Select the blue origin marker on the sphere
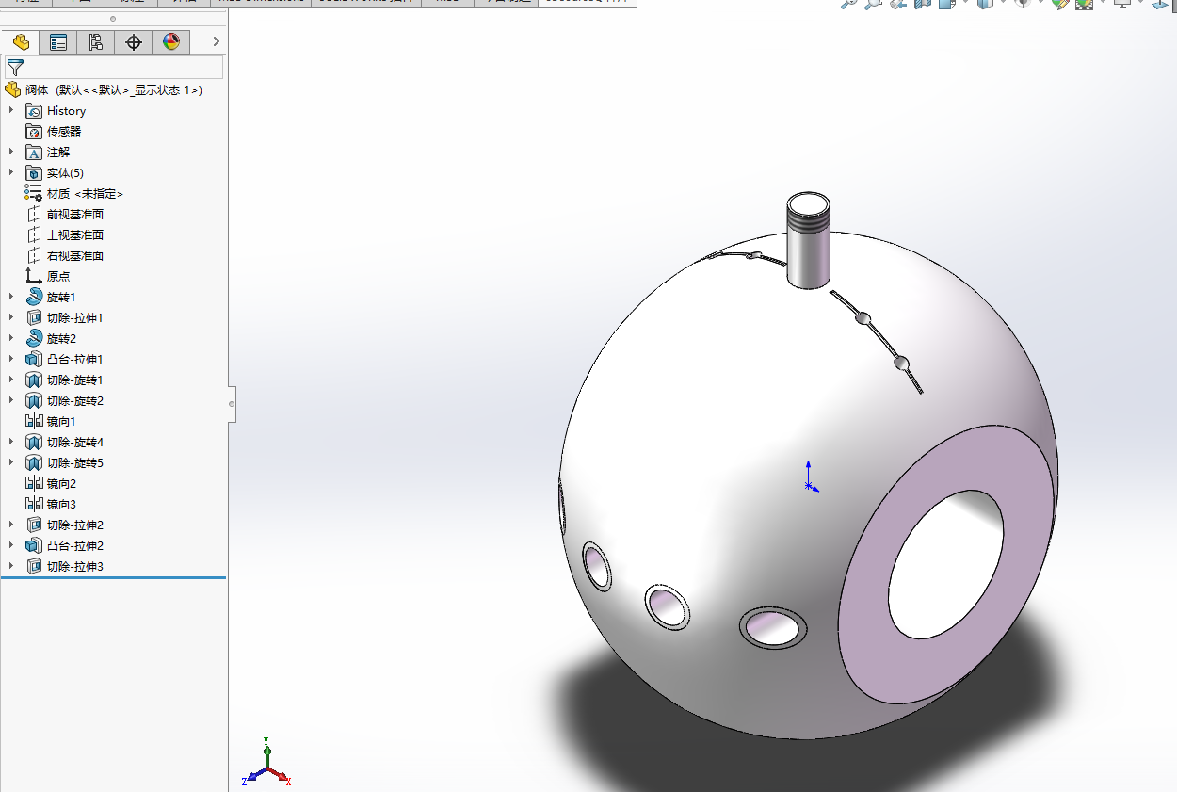The height and width of the screenshot is (792, 1177). (810, 477)
